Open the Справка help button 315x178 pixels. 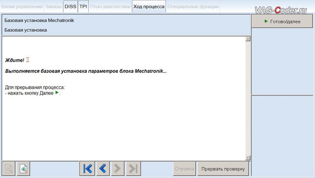[185, 169]
